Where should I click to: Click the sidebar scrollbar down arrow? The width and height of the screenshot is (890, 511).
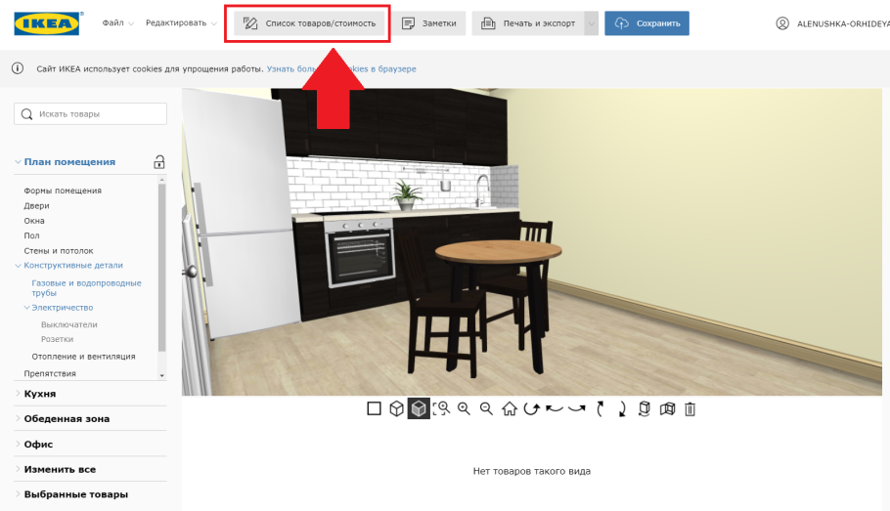[162, 375]
